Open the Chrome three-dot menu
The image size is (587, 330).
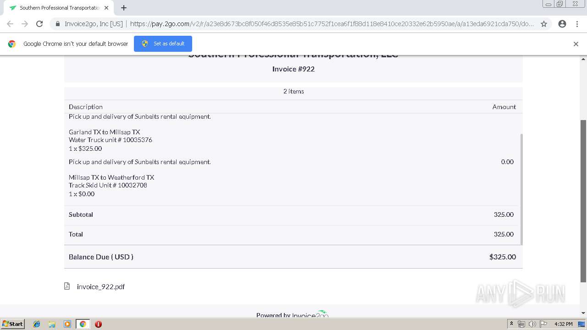pos(577,24)
